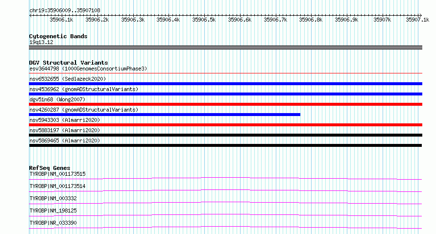Screen dimensions: 436x234
Task: Select transcript TYROBP|NM_198125
Action: pyautogui.click(x=53, y=211)
